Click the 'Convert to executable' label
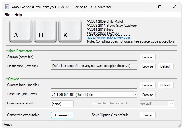This screenshot has height=130, width=184. [23, 115]
